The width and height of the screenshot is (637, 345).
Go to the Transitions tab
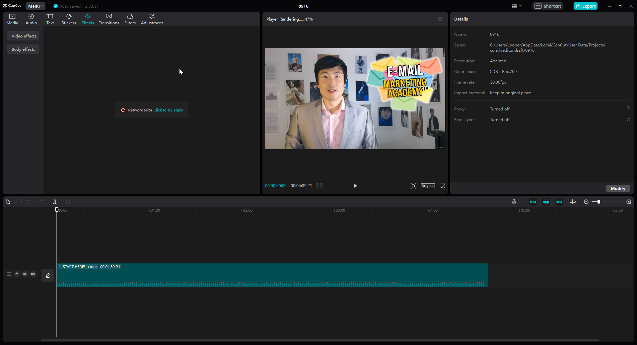pos(109,19)
